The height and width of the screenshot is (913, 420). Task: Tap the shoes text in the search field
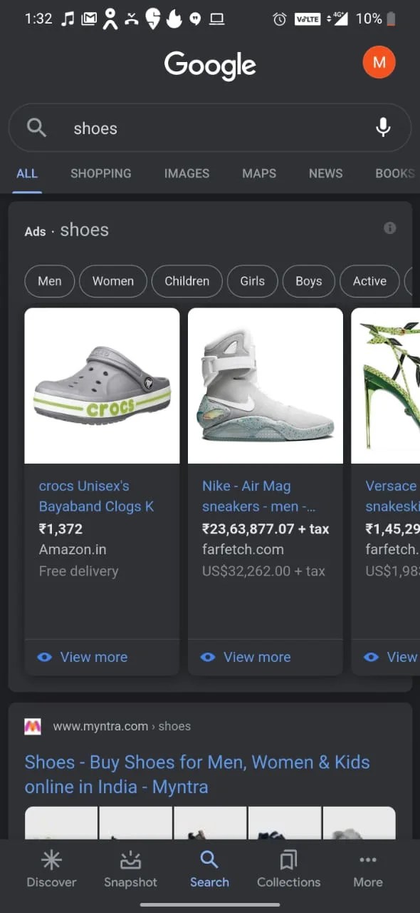coord(95,128)
